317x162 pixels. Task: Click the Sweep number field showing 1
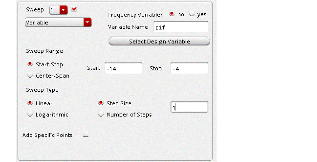point(54,10)
